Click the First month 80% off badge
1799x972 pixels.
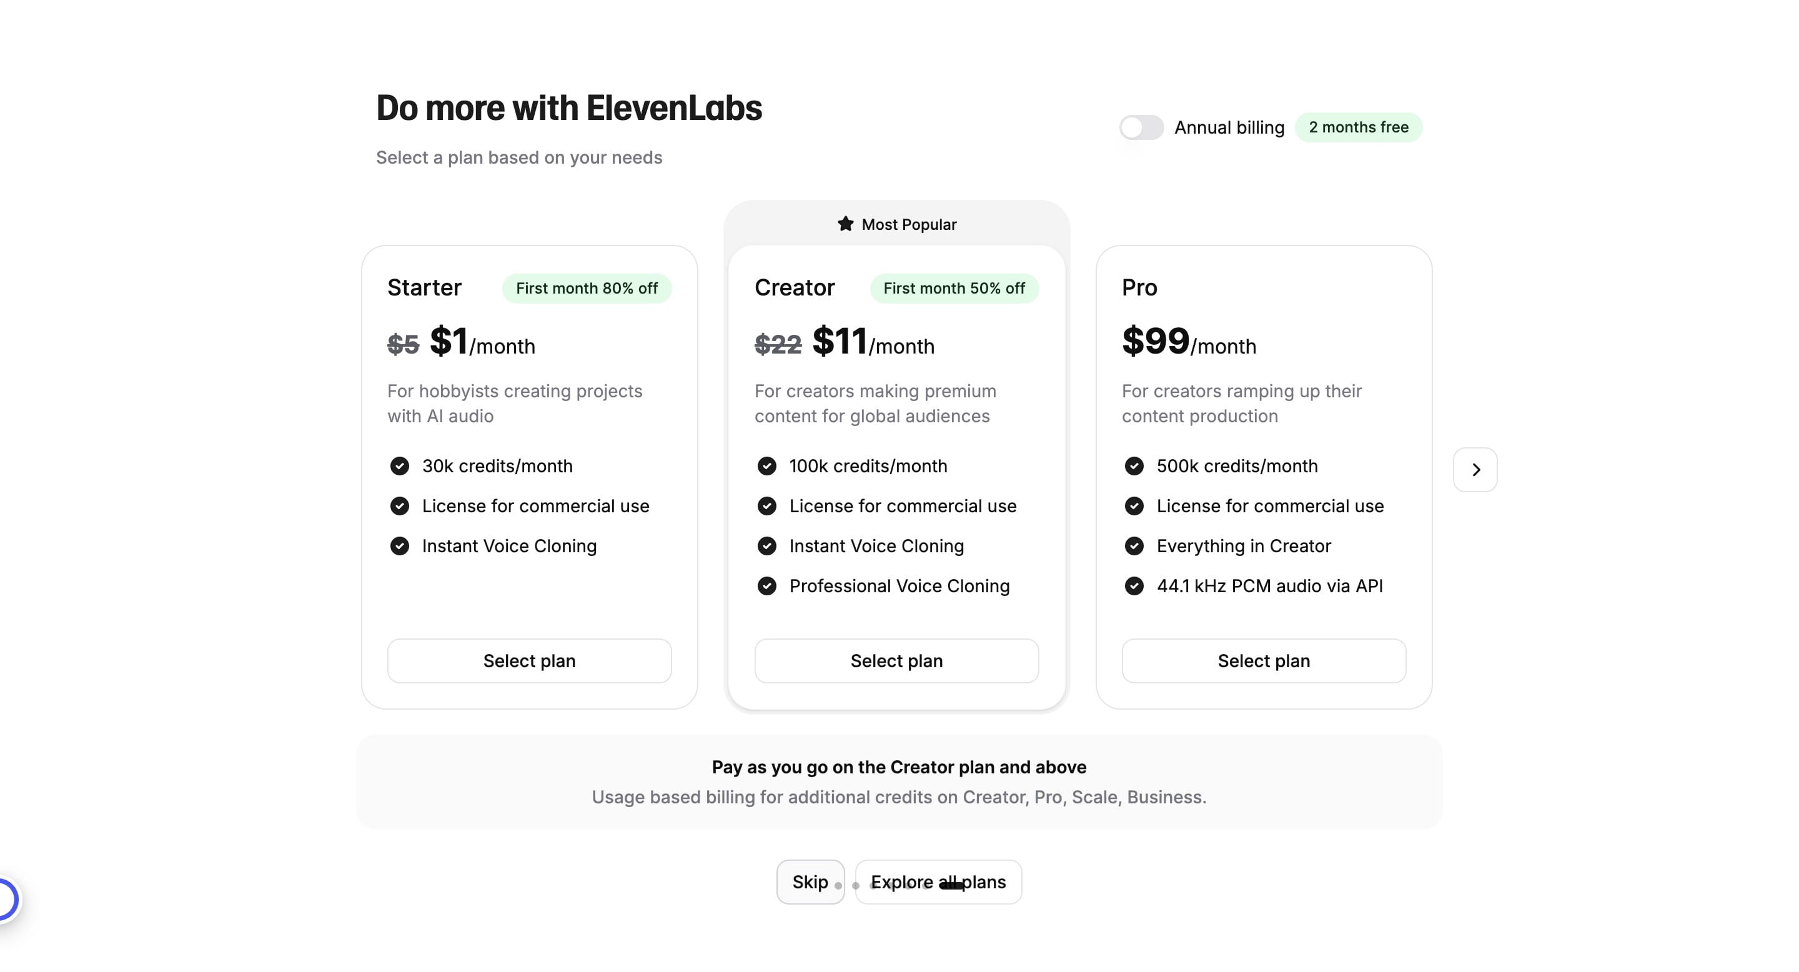[x=587, y=289]
